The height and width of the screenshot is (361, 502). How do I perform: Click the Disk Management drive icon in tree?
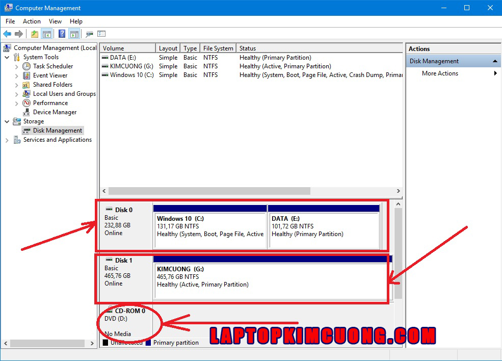27,131
